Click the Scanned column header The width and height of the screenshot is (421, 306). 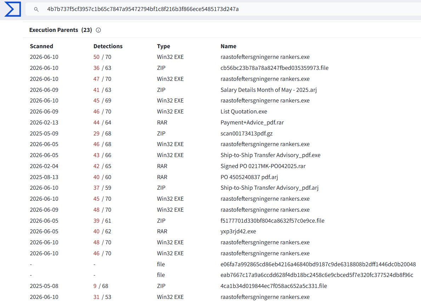pos(41,46)
